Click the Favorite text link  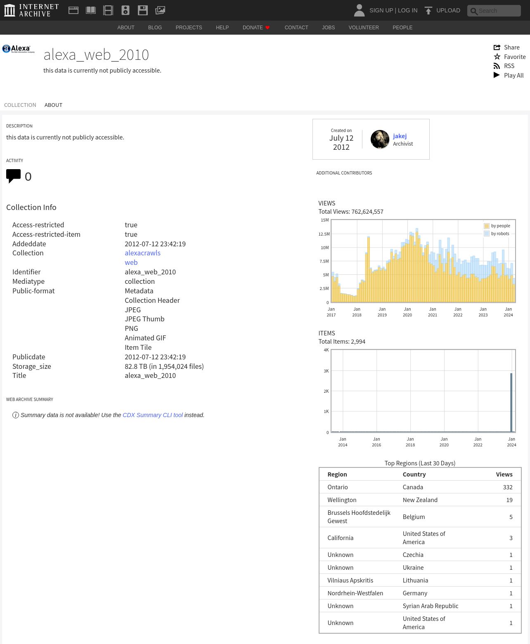[x=515, y=57]
